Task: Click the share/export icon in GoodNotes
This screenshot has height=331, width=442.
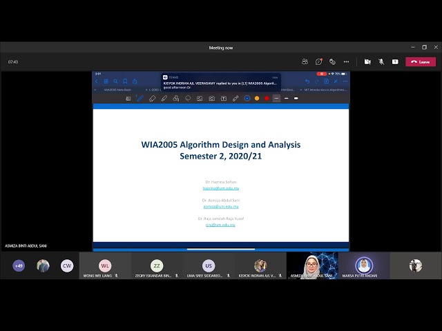Action: tap(135, 81)
